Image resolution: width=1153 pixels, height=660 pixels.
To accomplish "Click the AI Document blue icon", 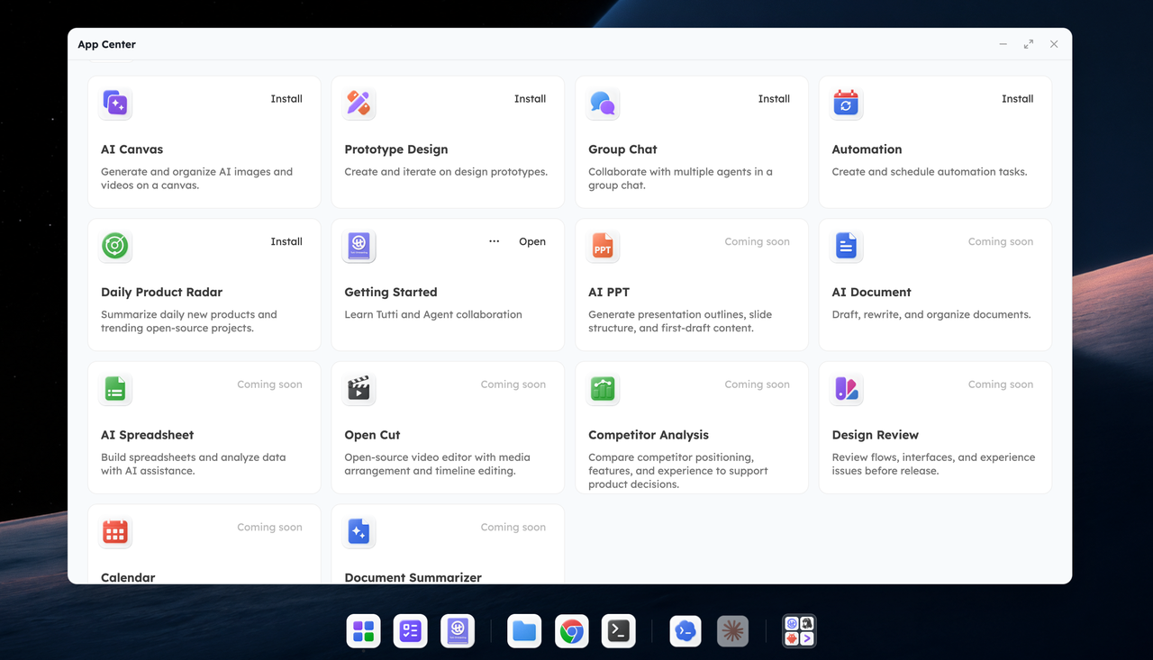I will click(x=846, y=246).
